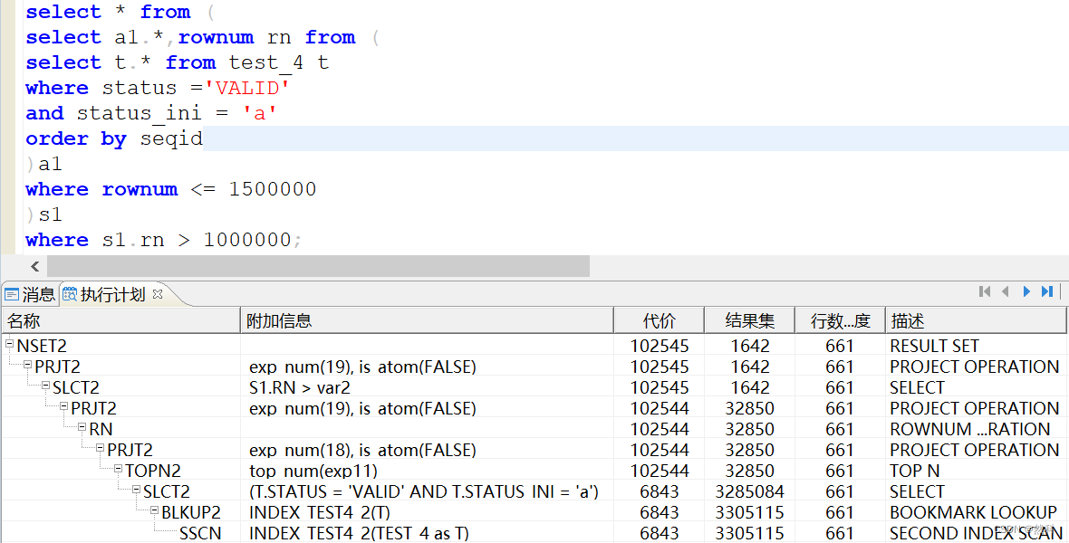Click the 名称 column header
1069x543 pixels.
point(24,319)
